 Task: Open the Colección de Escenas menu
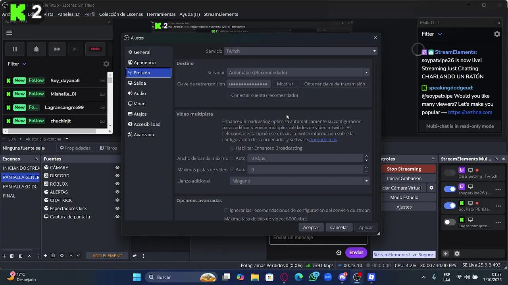pos(121,14)
